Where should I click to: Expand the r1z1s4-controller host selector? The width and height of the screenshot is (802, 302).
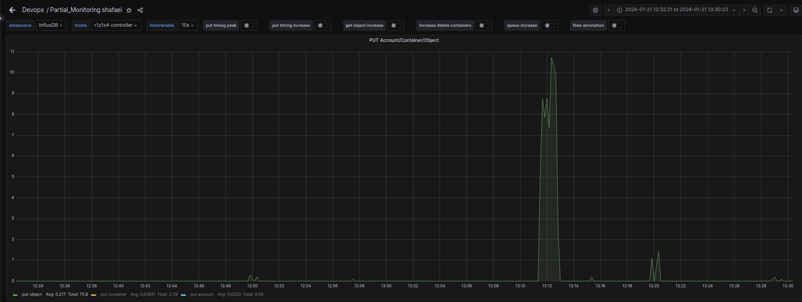click(x=116, y=25)
